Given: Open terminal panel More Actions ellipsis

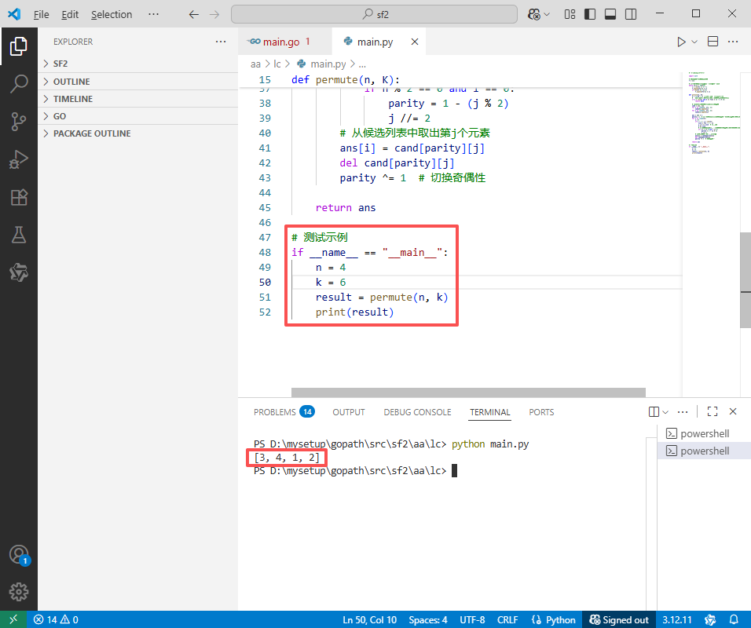Looking at the screenshot, I should [683, 411].
